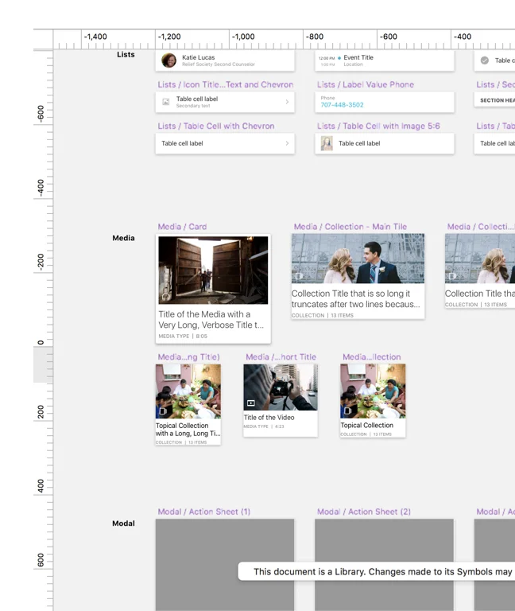Click video play icon on photographer image
This screenshot has width=515, height=611.
click(x=251, y=403)
